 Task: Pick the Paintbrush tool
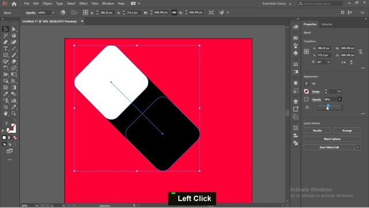click(x=14, y=55)
